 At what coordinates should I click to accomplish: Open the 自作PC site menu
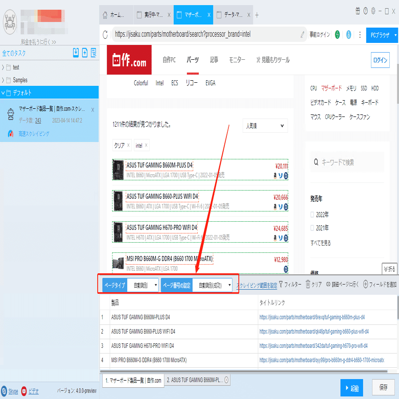tap(169, 60)
